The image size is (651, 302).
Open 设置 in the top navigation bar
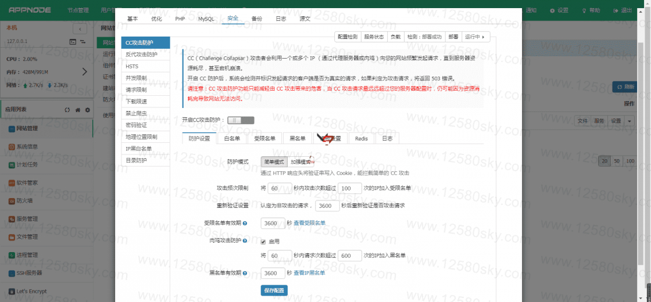tap(559, 10)
